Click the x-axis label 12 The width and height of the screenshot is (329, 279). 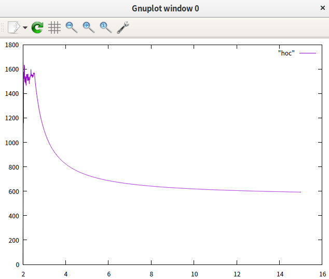(237, 274)
